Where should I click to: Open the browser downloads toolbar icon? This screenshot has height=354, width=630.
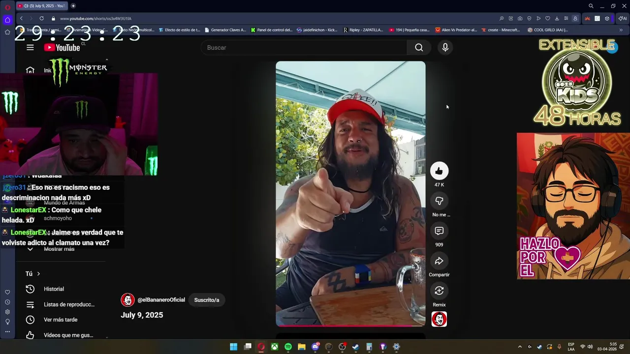557,18
